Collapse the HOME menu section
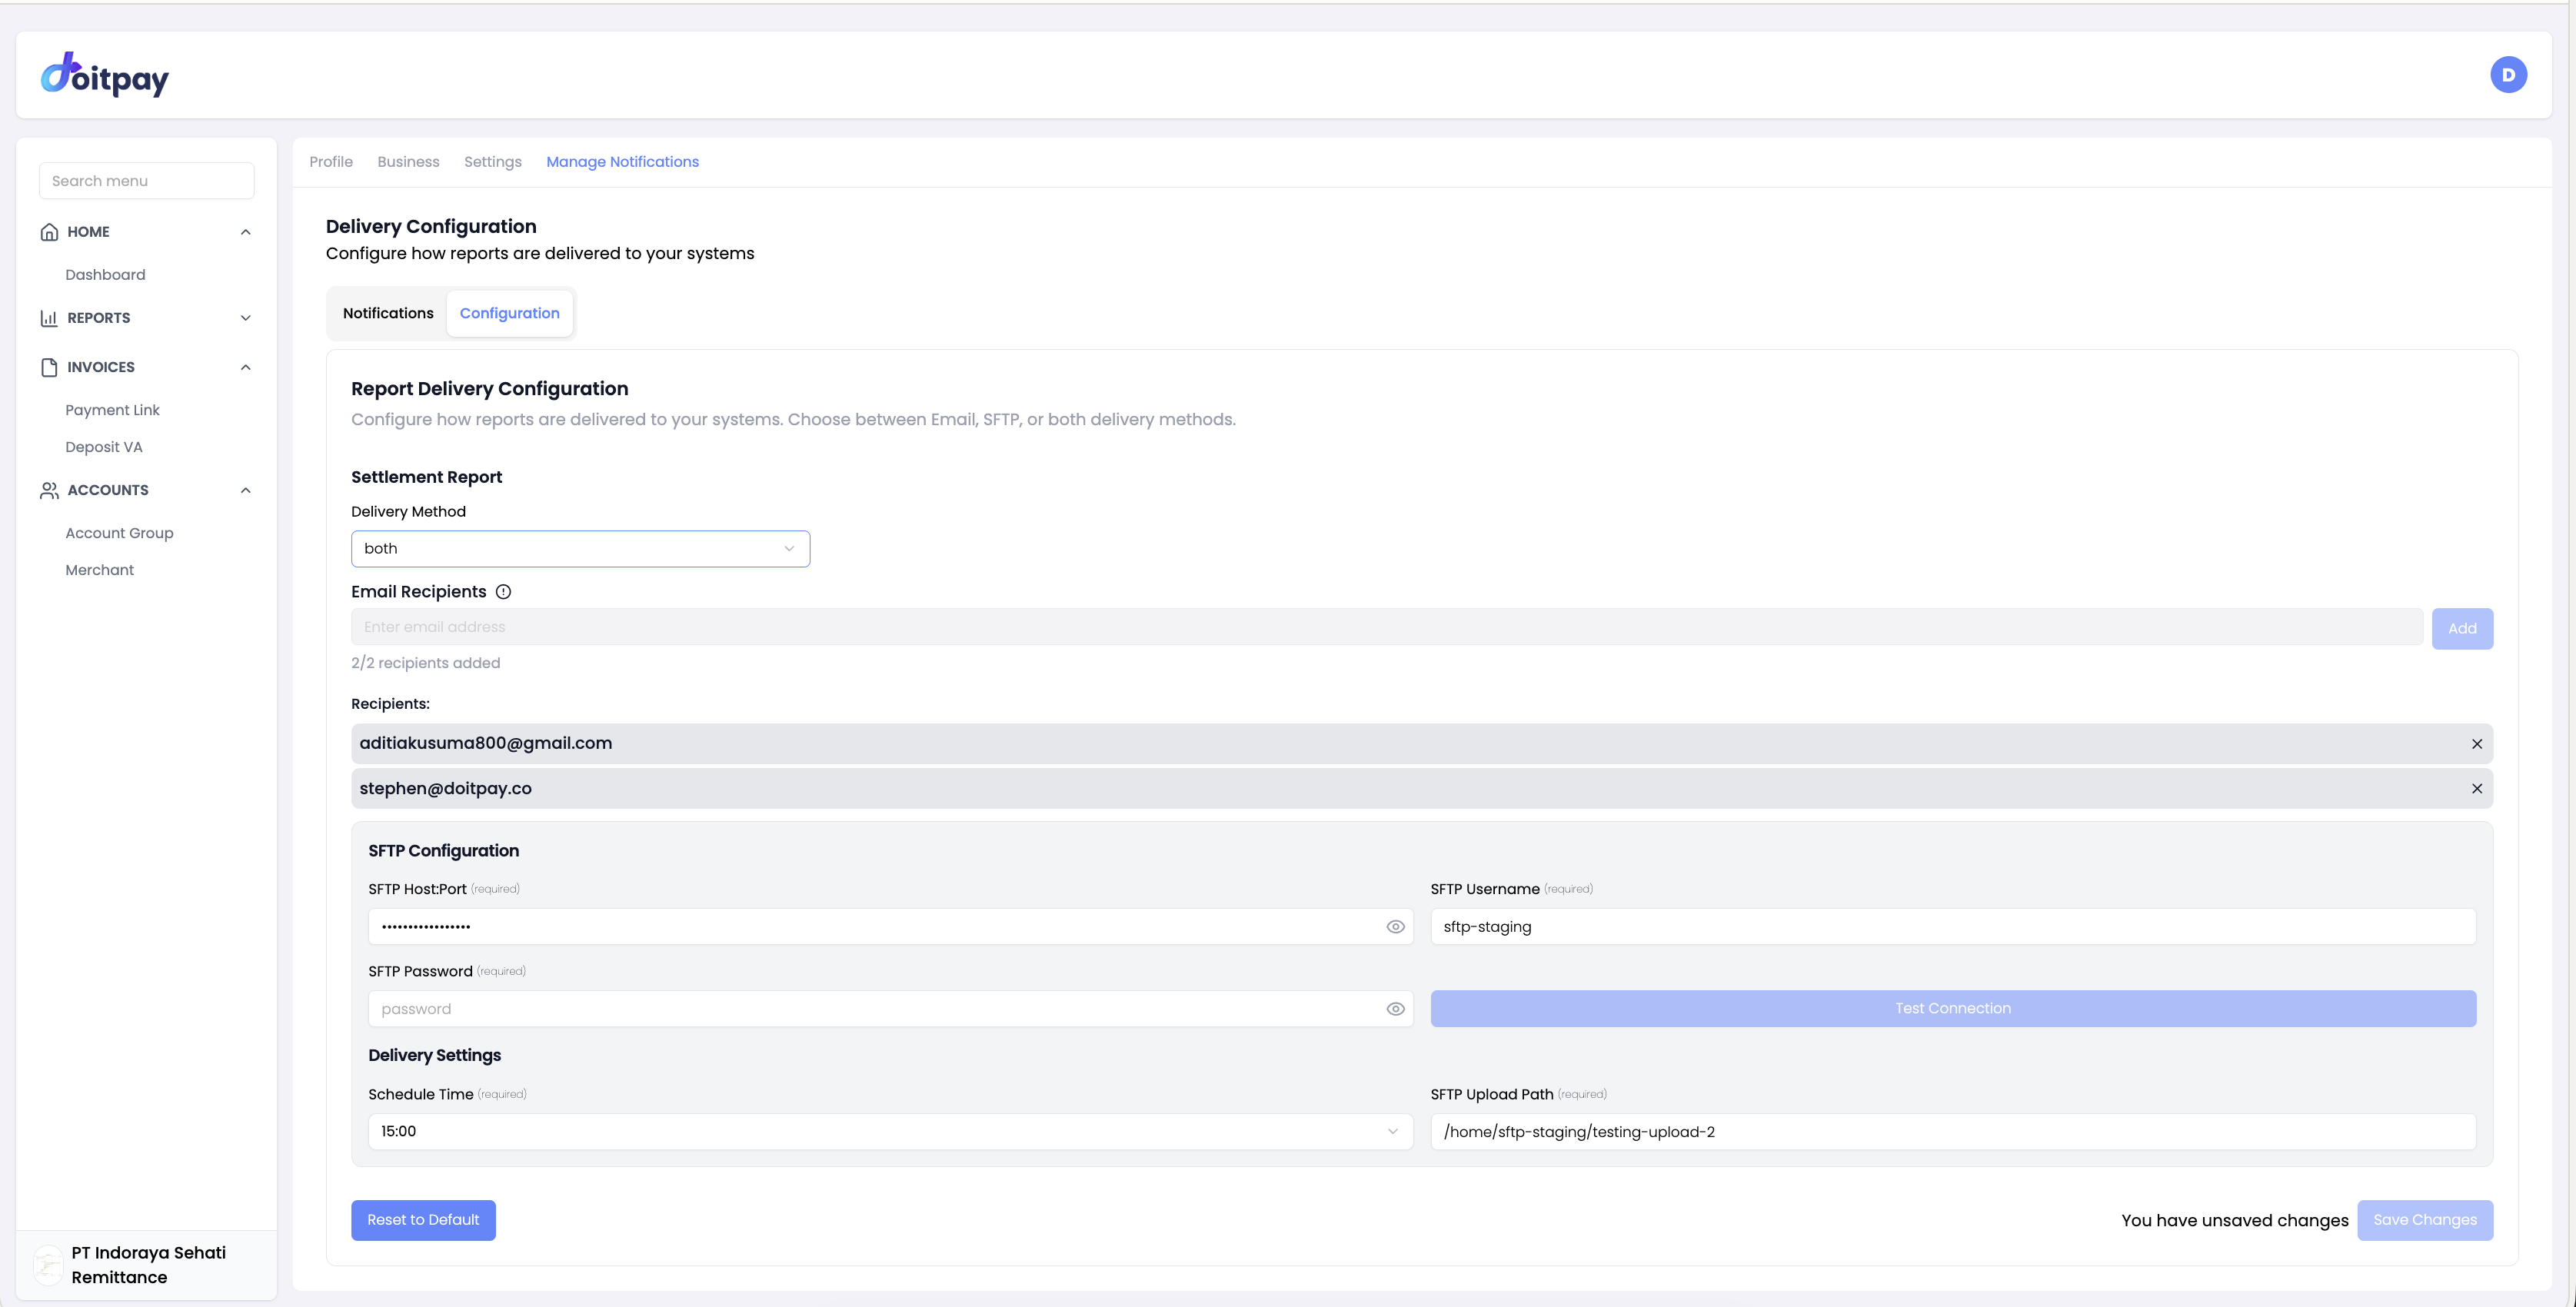This screenshot has width=2576, height=1307. click(x=246, y=232)
